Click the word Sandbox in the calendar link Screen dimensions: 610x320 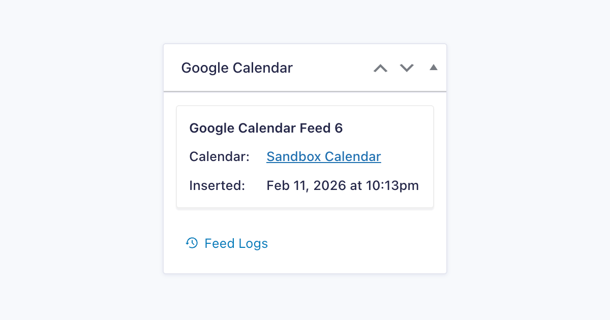pyautogui.click(x=293, y=156)
